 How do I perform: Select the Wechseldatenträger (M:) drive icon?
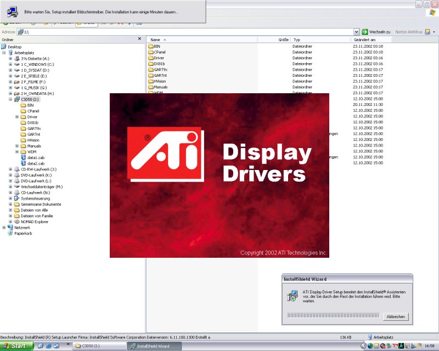pos(17,186)
